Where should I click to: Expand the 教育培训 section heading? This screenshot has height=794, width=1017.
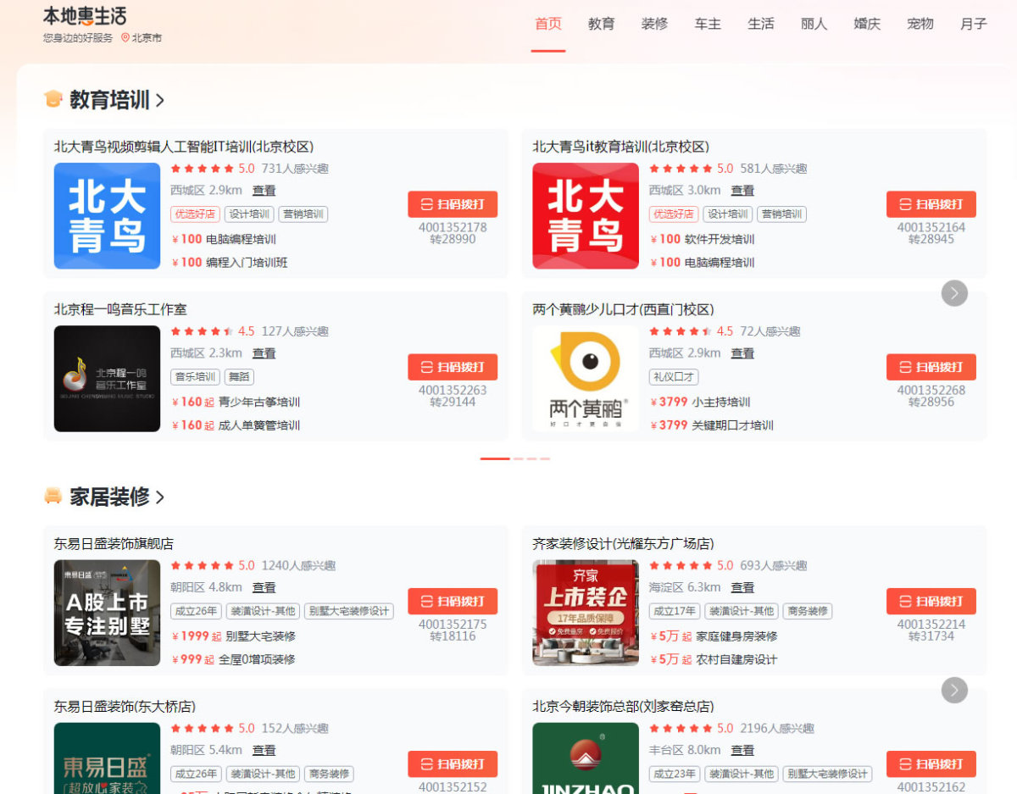pos(117,100)
